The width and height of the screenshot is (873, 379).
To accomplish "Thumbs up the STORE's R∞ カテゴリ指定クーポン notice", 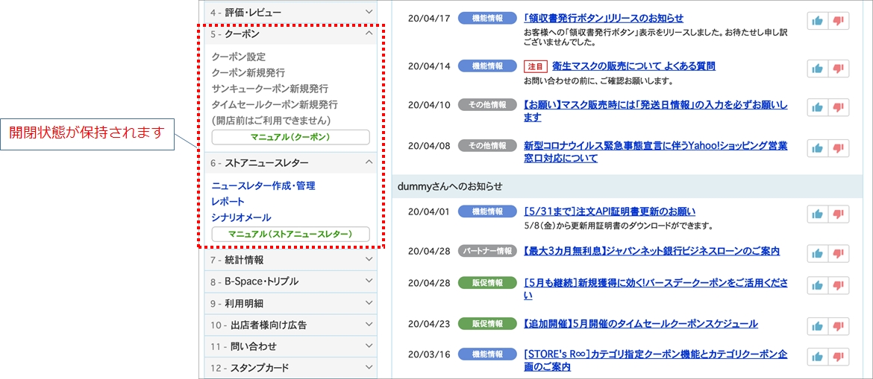I will click(x=817, y=357).
